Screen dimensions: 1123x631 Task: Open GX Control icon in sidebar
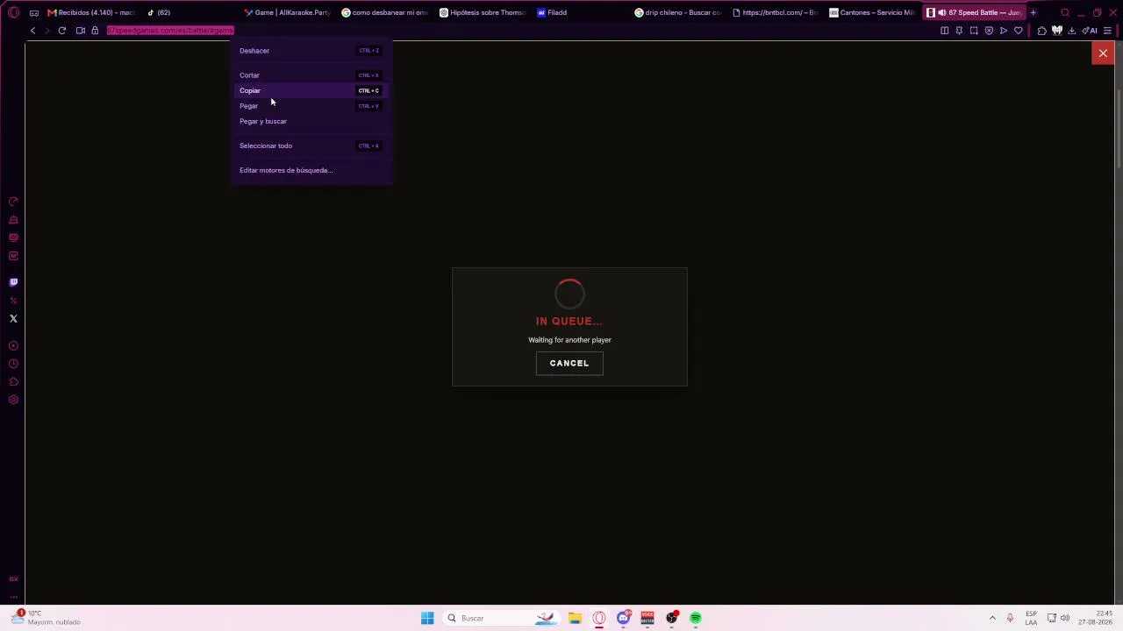coord(13,202)
